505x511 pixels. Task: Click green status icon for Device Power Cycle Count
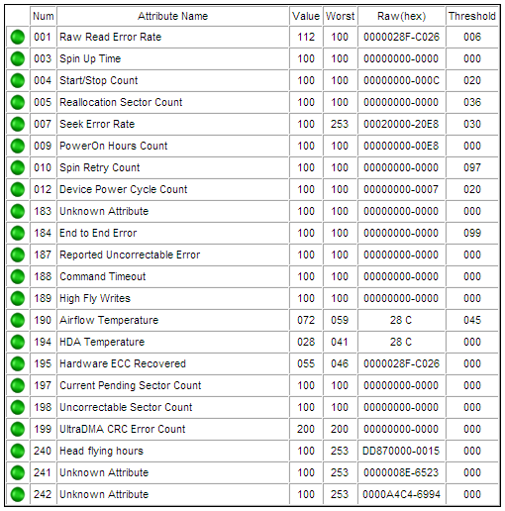(18, 189)
